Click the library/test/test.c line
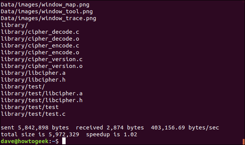The width and height of the screenshot is (245, 145). click(33, 114)
